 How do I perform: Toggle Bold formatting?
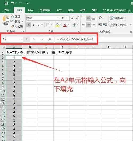click(x=29, y=25)
